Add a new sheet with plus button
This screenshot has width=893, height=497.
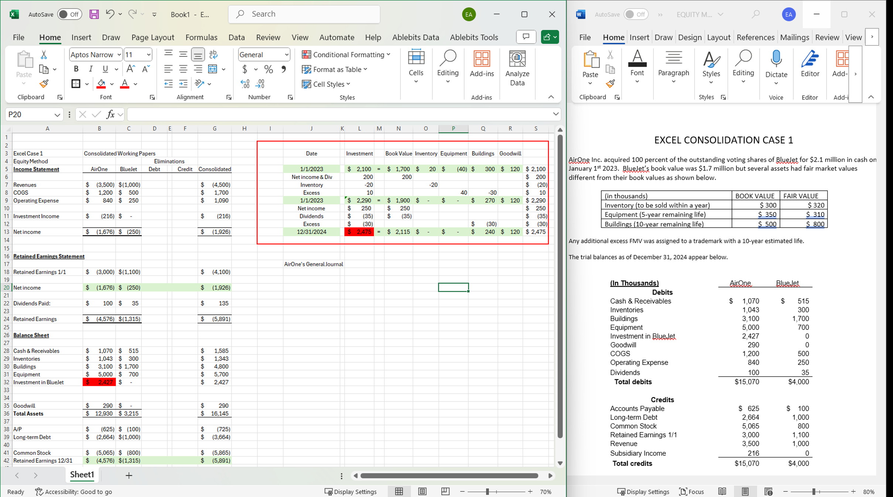coord(129,476)
